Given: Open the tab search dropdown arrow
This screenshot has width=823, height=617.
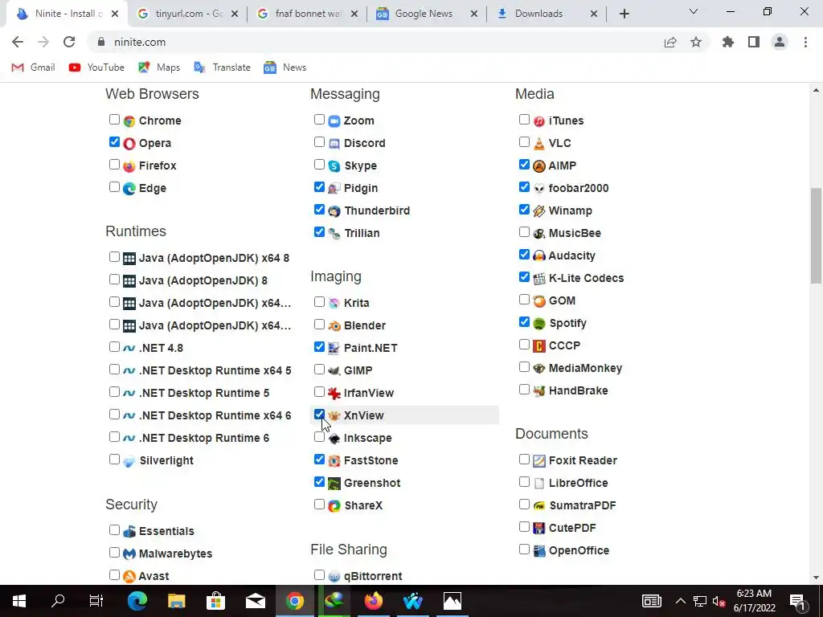Looking at the screenshot, I should [x=694, y=11].
